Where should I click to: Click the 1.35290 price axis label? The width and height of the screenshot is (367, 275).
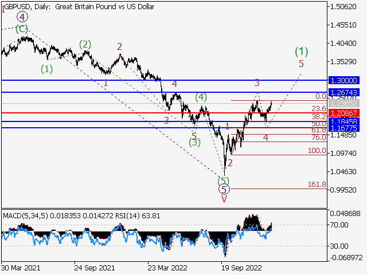[343, 62]
